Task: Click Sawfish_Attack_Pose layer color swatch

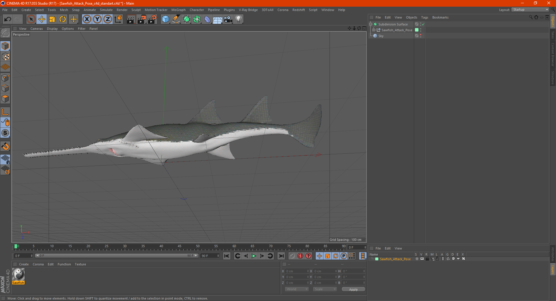Action: [417, 30]
